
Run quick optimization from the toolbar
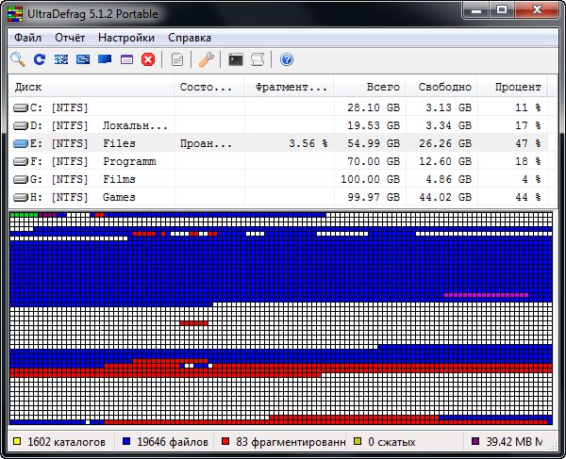[x=83, y=59]
